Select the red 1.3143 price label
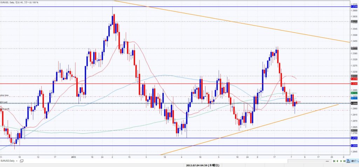This screenshot has width=359, height=167. pos(354,84)
